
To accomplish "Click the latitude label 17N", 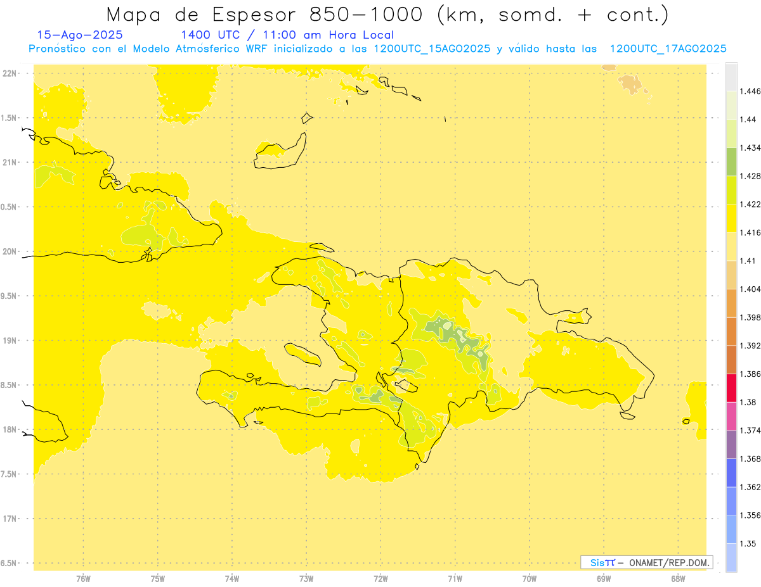I will coord(11,519).
